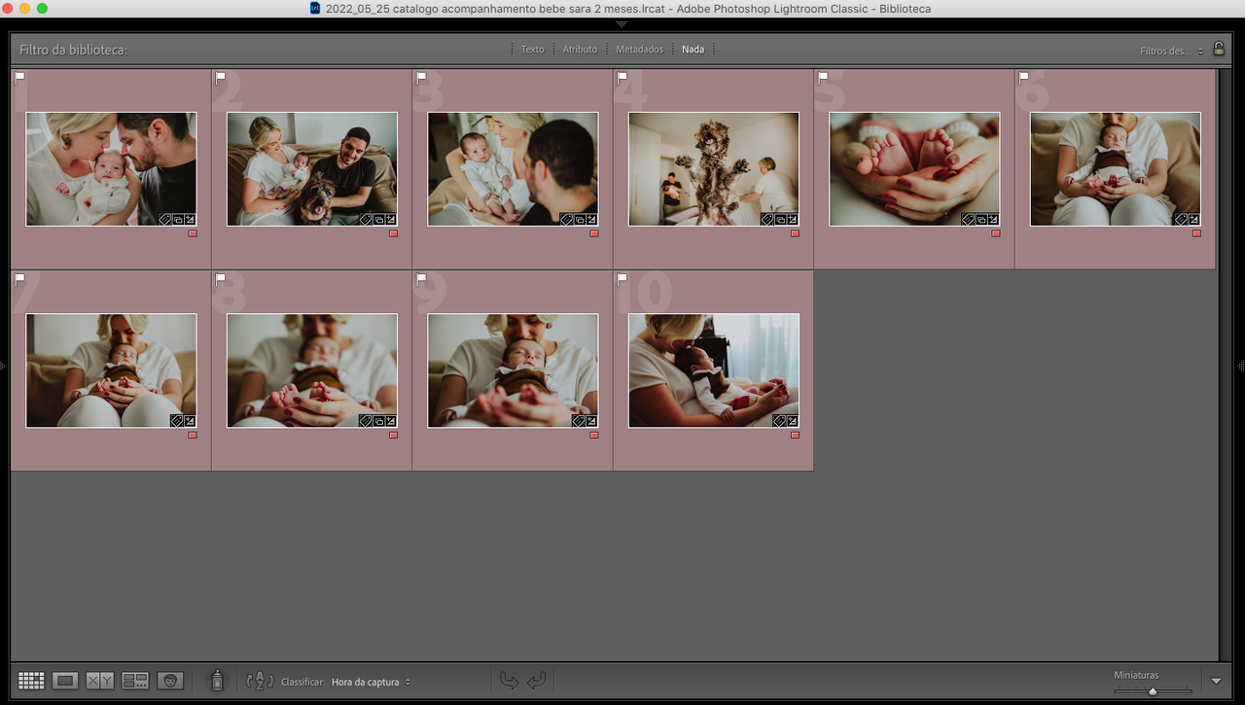
Task: Click the red color label on photo 2
Action: click(x=393, y=233)
